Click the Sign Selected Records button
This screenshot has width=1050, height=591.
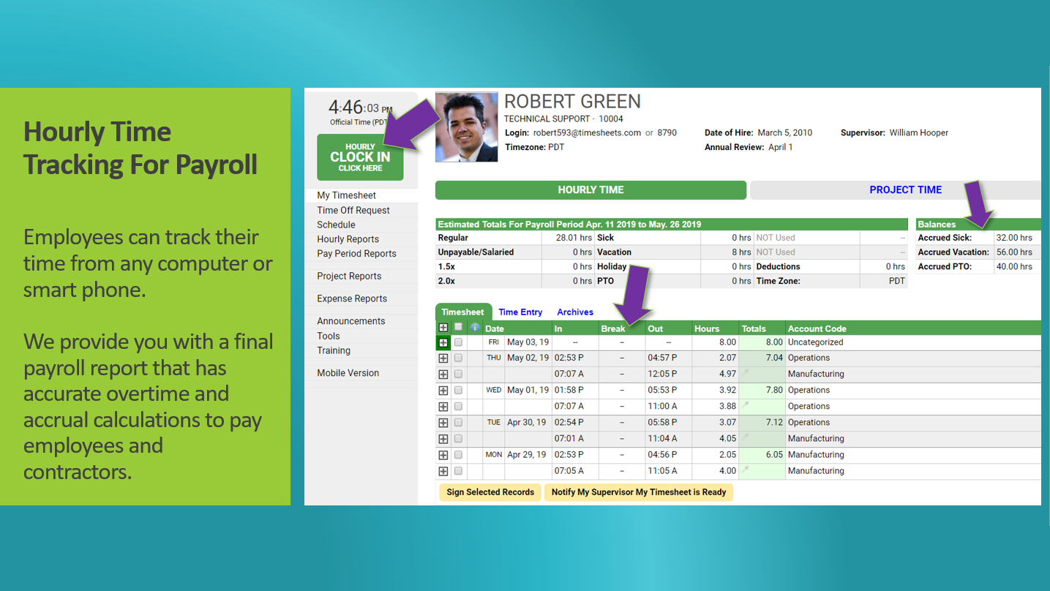(490, 492)
